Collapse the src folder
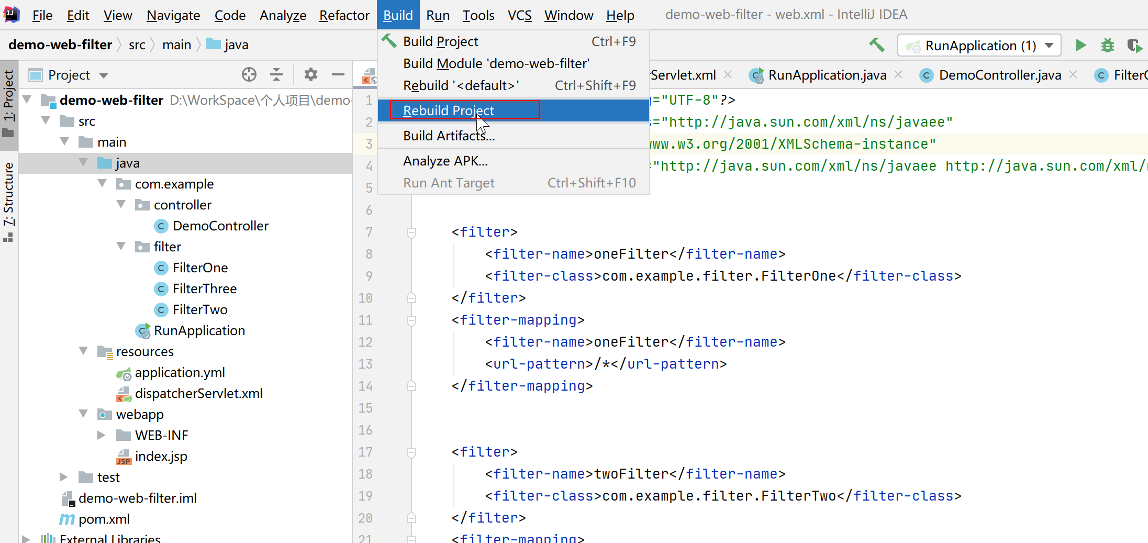The image size is (1148, 543). coord(46,120)
